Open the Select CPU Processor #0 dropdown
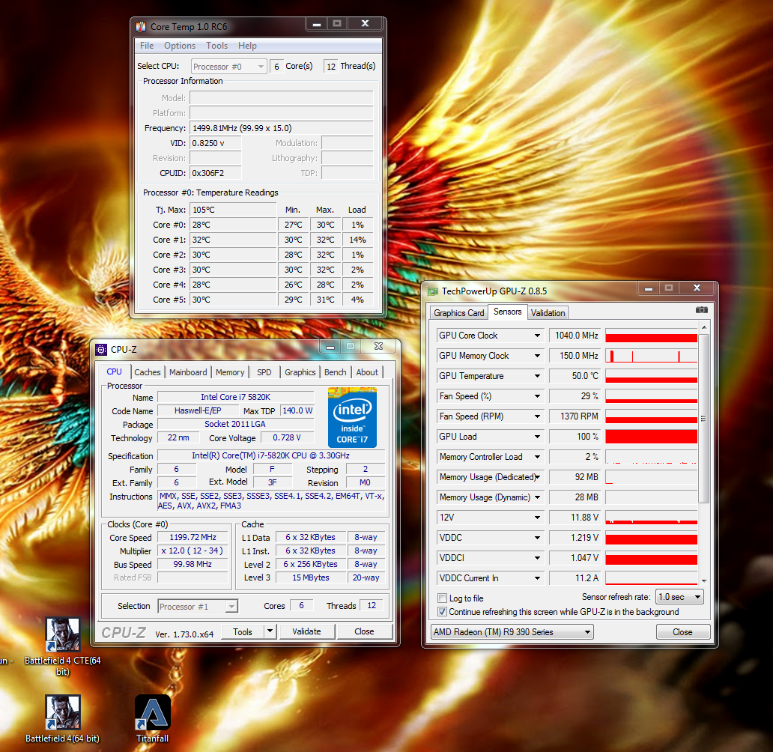Image resolution: width=773 pixels, height=752 pixels. [228, 67]
